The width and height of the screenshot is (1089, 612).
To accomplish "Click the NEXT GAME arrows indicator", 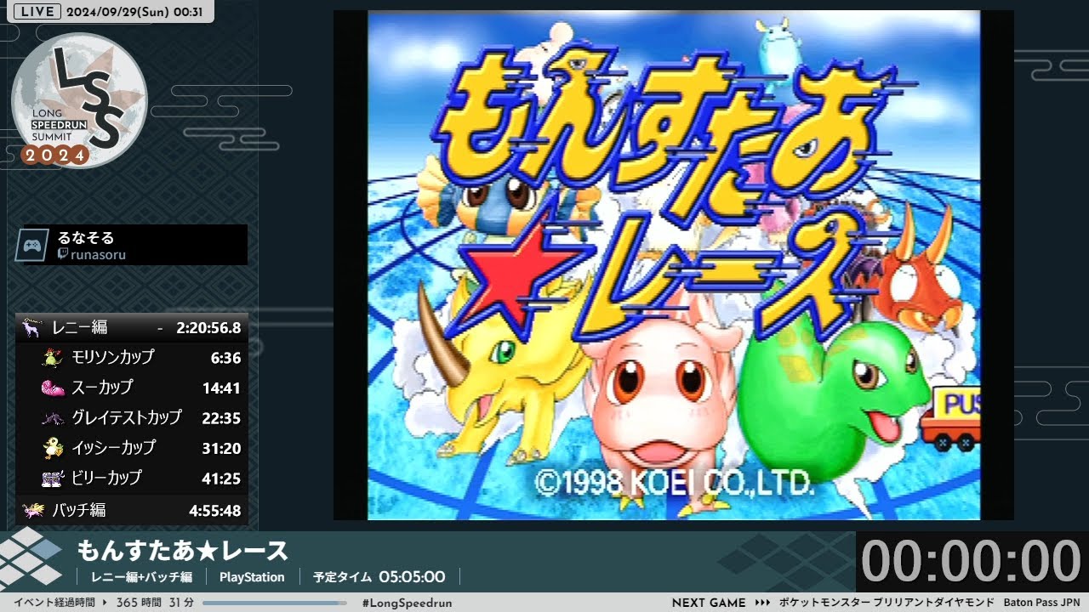I will [x=762, y=603].
